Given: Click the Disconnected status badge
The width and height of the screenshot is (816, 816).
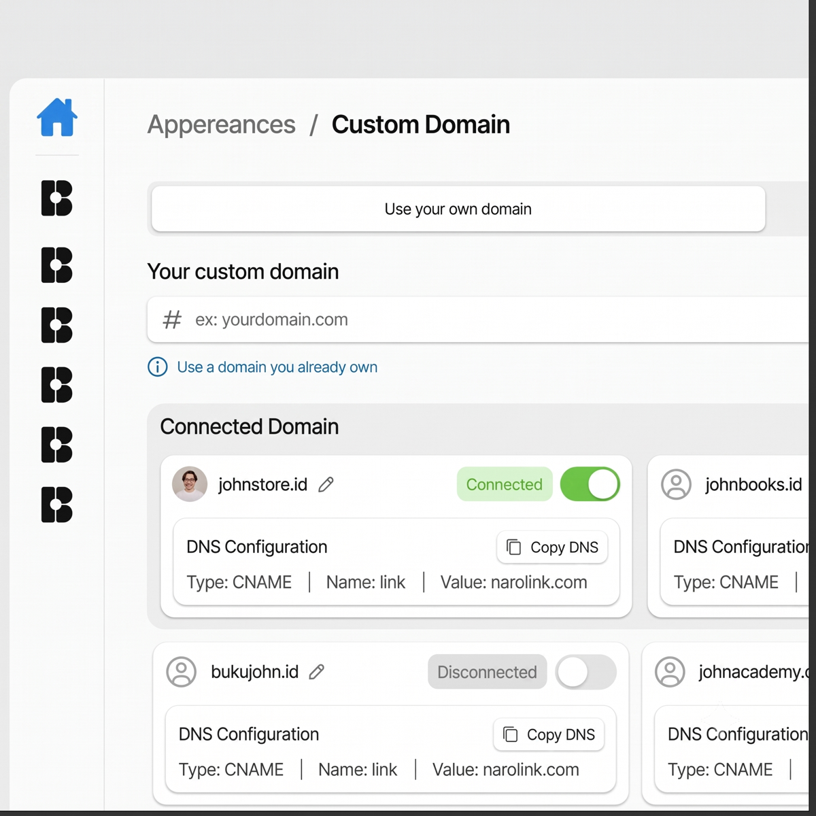Looking at the screenshot, I should (x=487, y=672).
